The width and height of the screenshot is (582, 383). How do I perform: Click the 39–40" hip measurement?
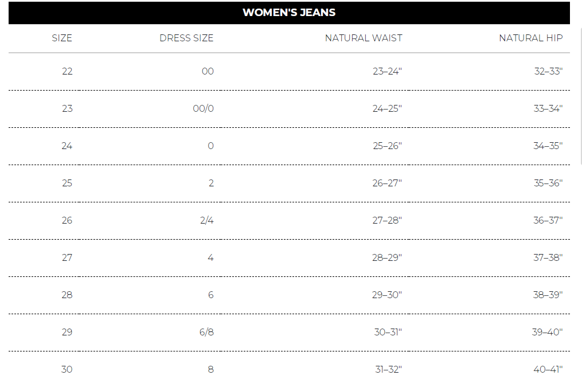click(548, 333)
